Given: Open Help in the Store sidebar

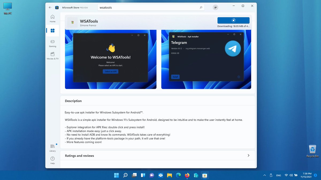Looking at the screenshot, I should [x=52, y=160].
